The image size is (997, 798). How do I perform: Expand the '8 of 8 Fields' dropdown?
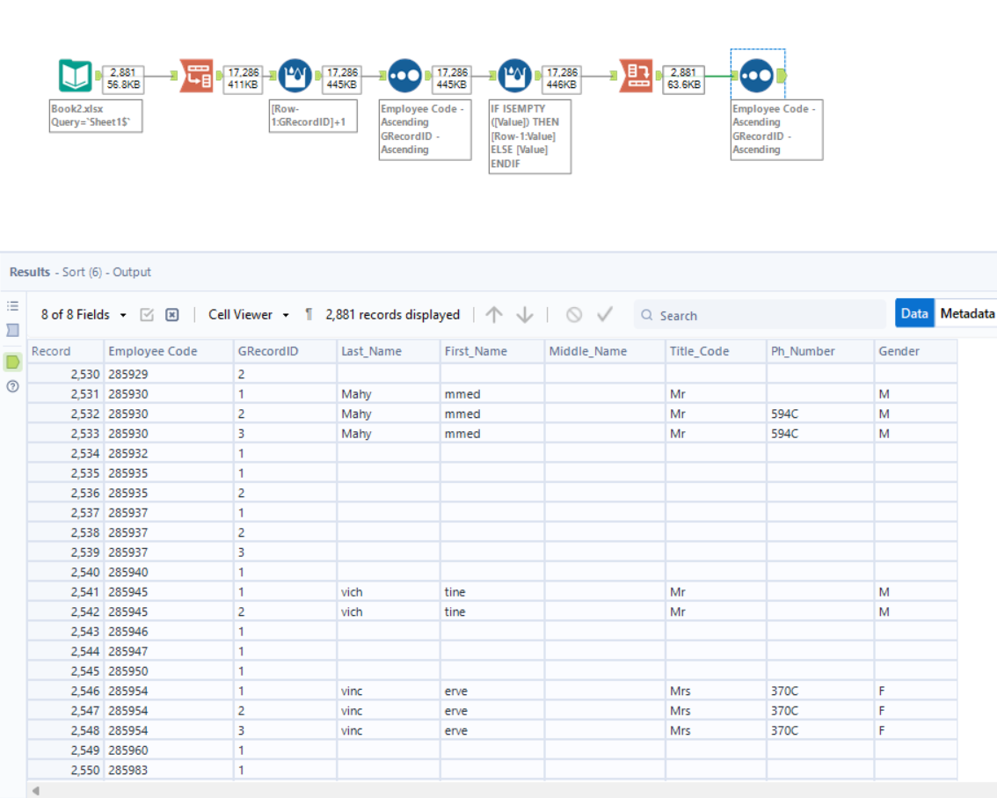tap(84, 315)
